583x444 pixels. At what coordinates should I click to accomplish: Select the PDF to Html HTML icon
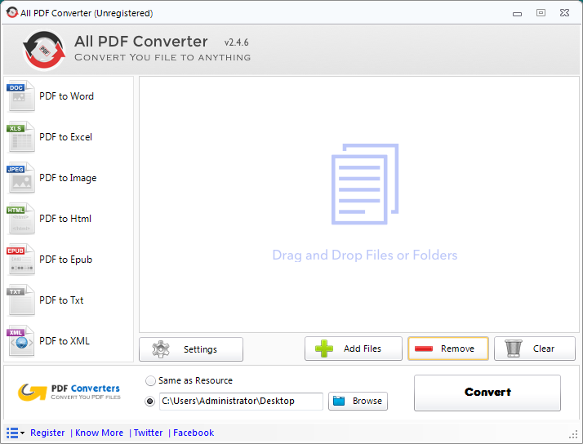pyautogui.click(x=21, y=219)
